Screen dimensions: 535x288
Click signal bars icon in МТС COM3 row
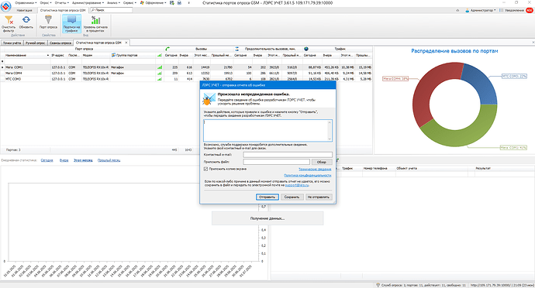160,79
